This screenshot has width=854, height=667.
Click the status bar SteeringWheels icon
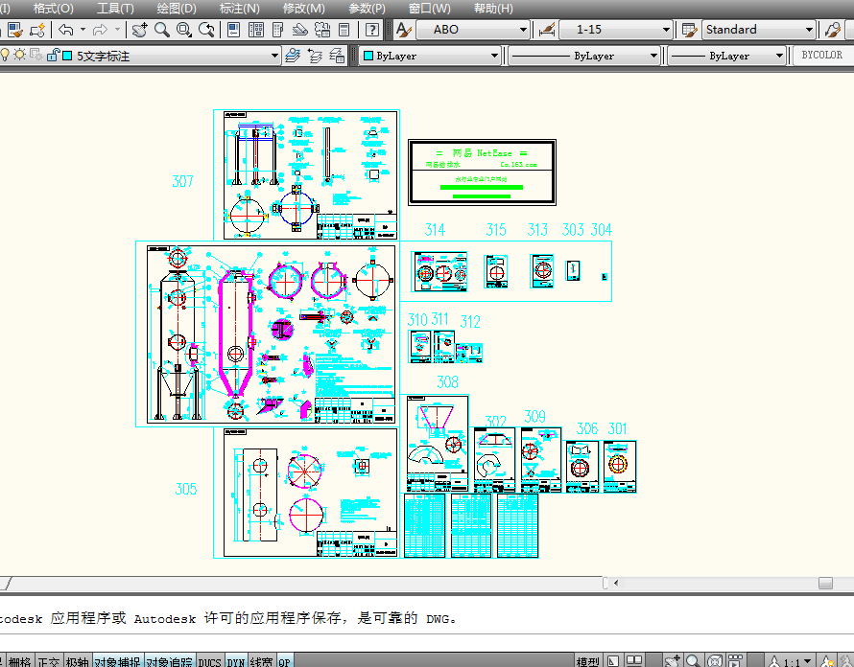pos(715,661)
